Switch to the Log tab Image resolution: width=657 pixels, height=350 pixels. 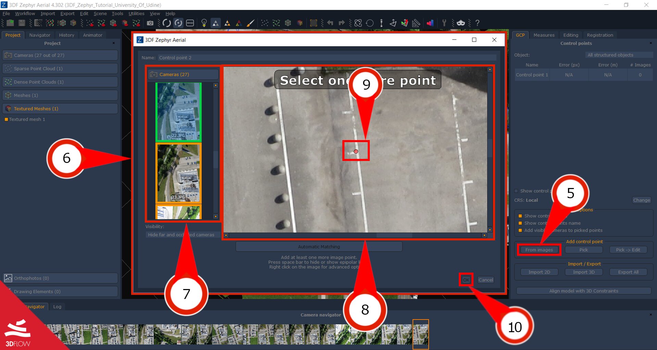click(57, 307)
